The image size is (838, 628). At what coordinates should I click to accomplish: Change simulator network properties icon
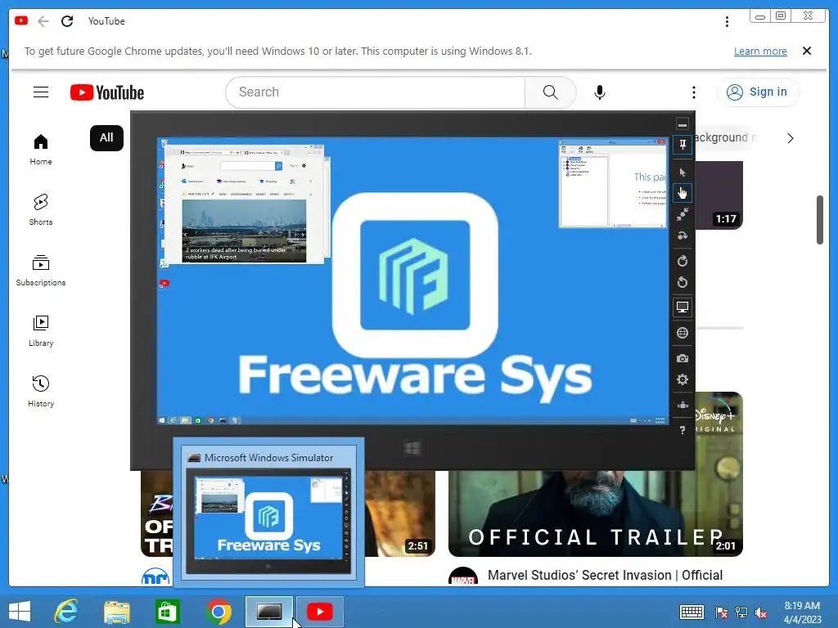pos(683,405)
